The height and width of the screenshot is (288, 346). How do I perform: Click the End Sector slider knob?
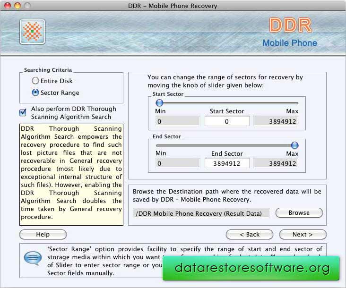pos(294,145)
